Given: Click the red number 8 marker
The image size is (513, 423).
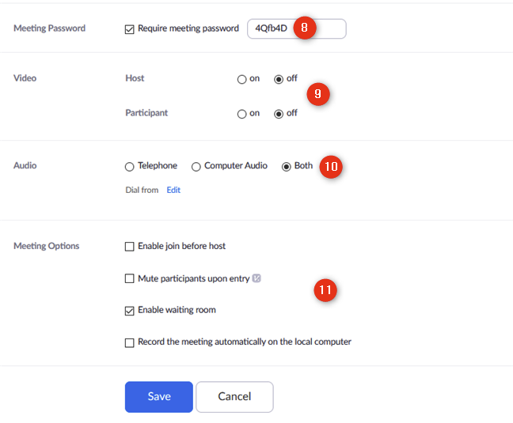Looking at the screenshot, I should click(x=305, y=28).
